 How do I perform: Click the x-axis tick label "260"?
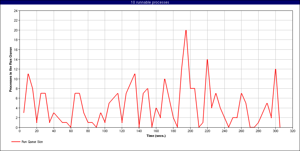point(241,131)
